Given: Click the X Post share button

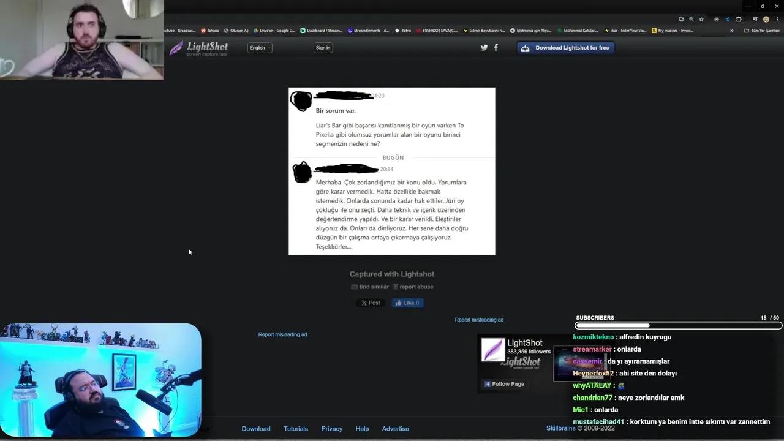Looking at the screenshot, I should point(371,303).
